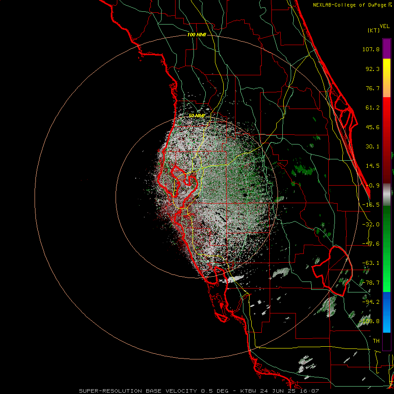Click the gray near-zero segment of color bar
Image resolution: width=394 pixels, height=394 pixels.
[x=387, y=195]
